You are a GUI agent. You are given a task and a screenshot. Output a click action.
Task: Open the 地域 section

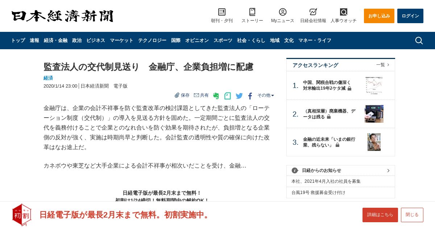click(275, 41)
